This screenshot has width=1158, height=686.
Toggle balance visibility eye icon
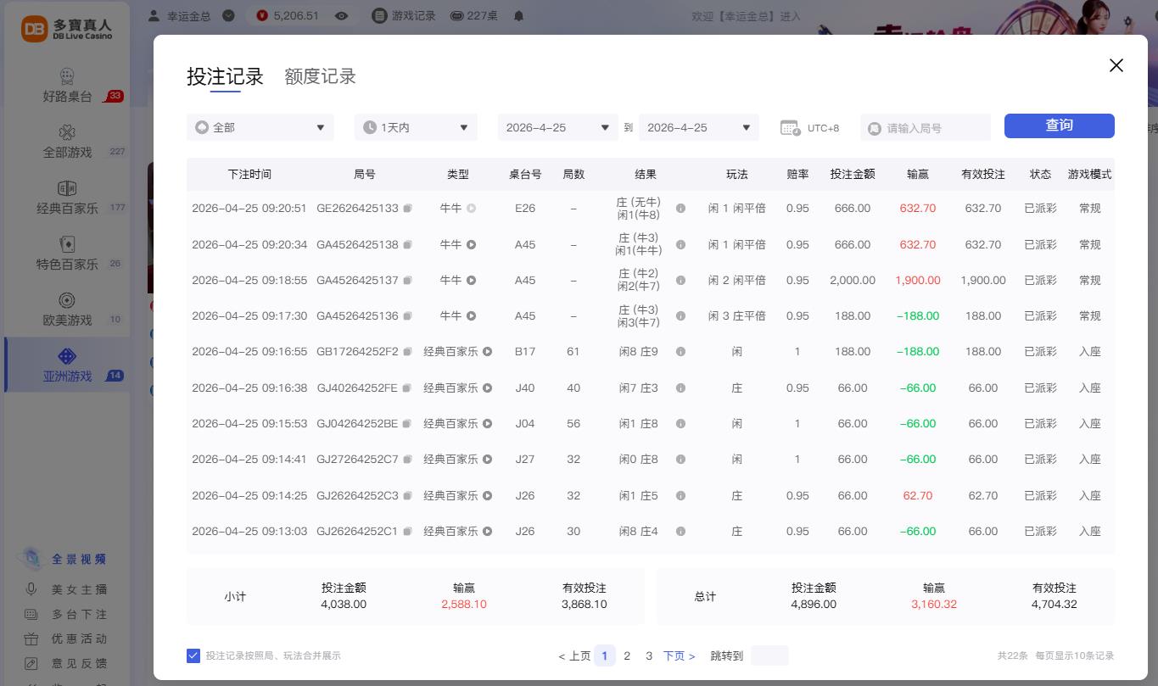(x=341, y=15)
